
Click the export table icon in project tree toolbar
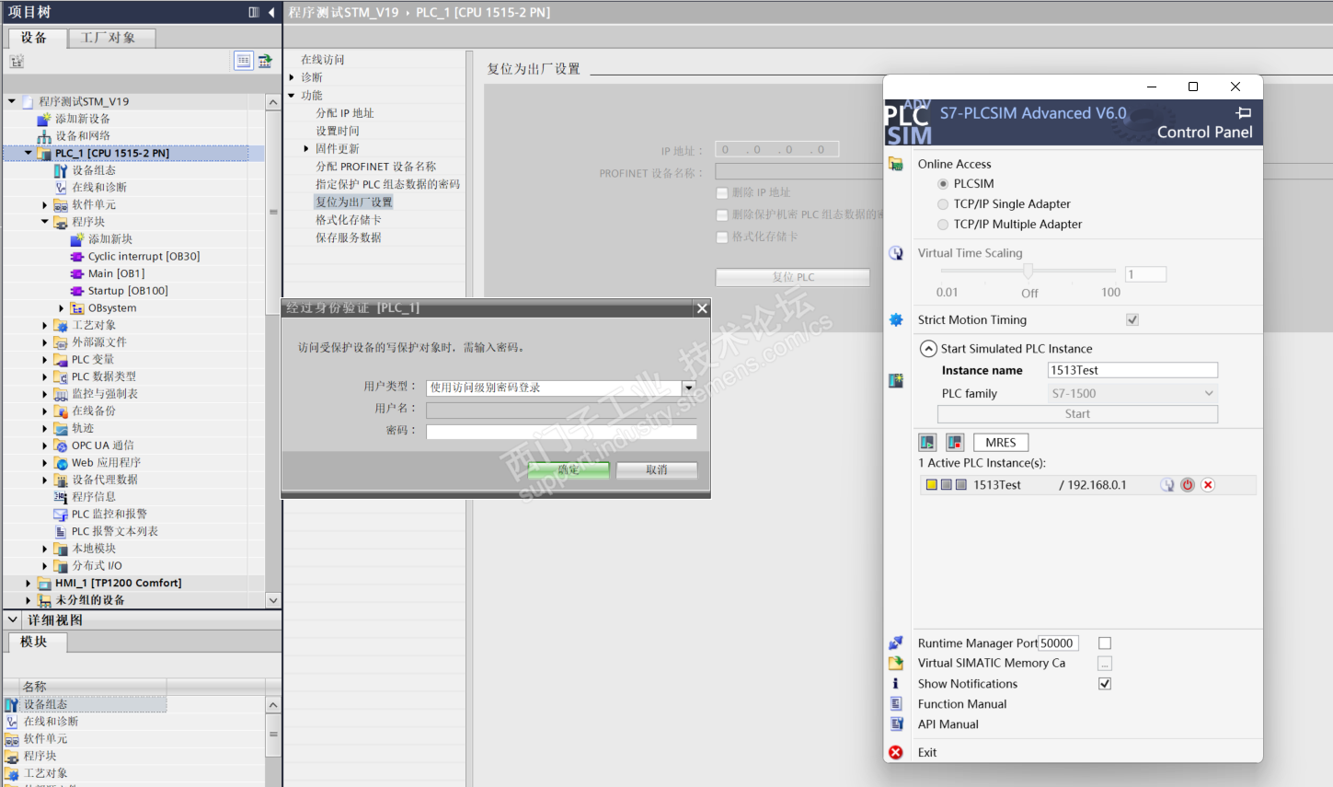point(265,61)
